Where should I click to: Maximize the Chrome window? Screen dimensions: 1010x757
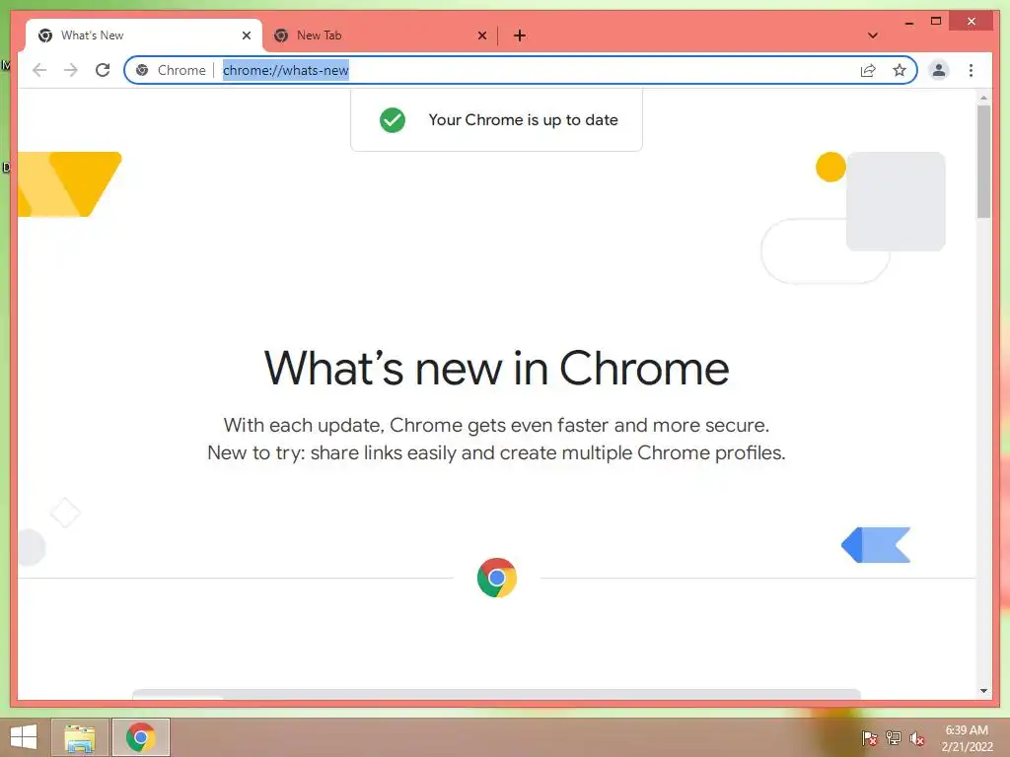click(x=936, y=22)
